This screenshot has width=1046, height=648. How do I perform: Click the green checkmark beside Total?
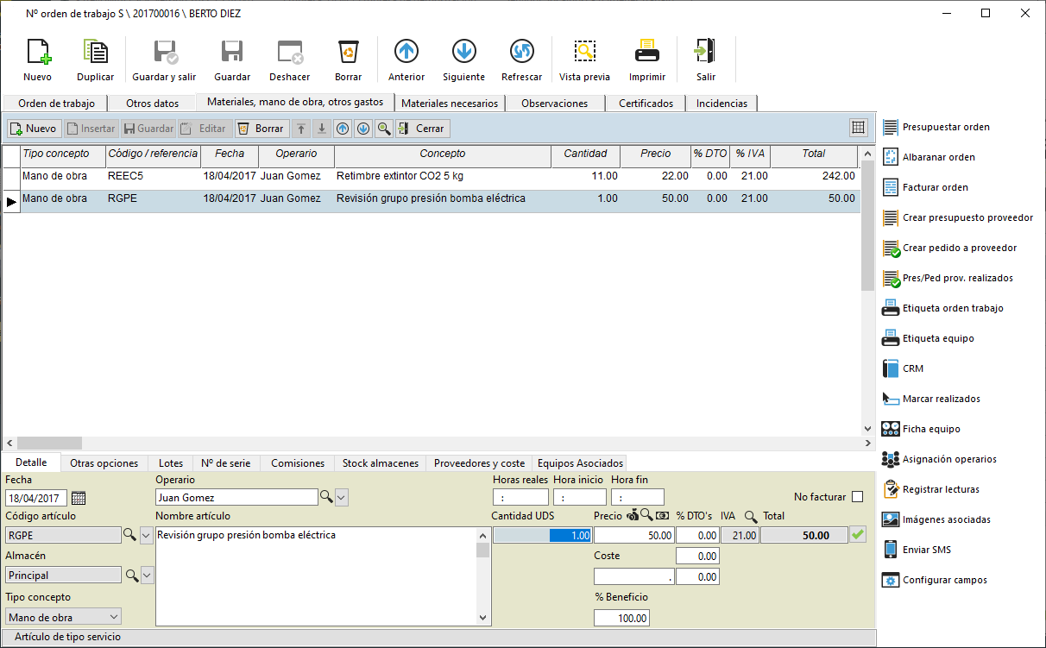click(858, 535)
